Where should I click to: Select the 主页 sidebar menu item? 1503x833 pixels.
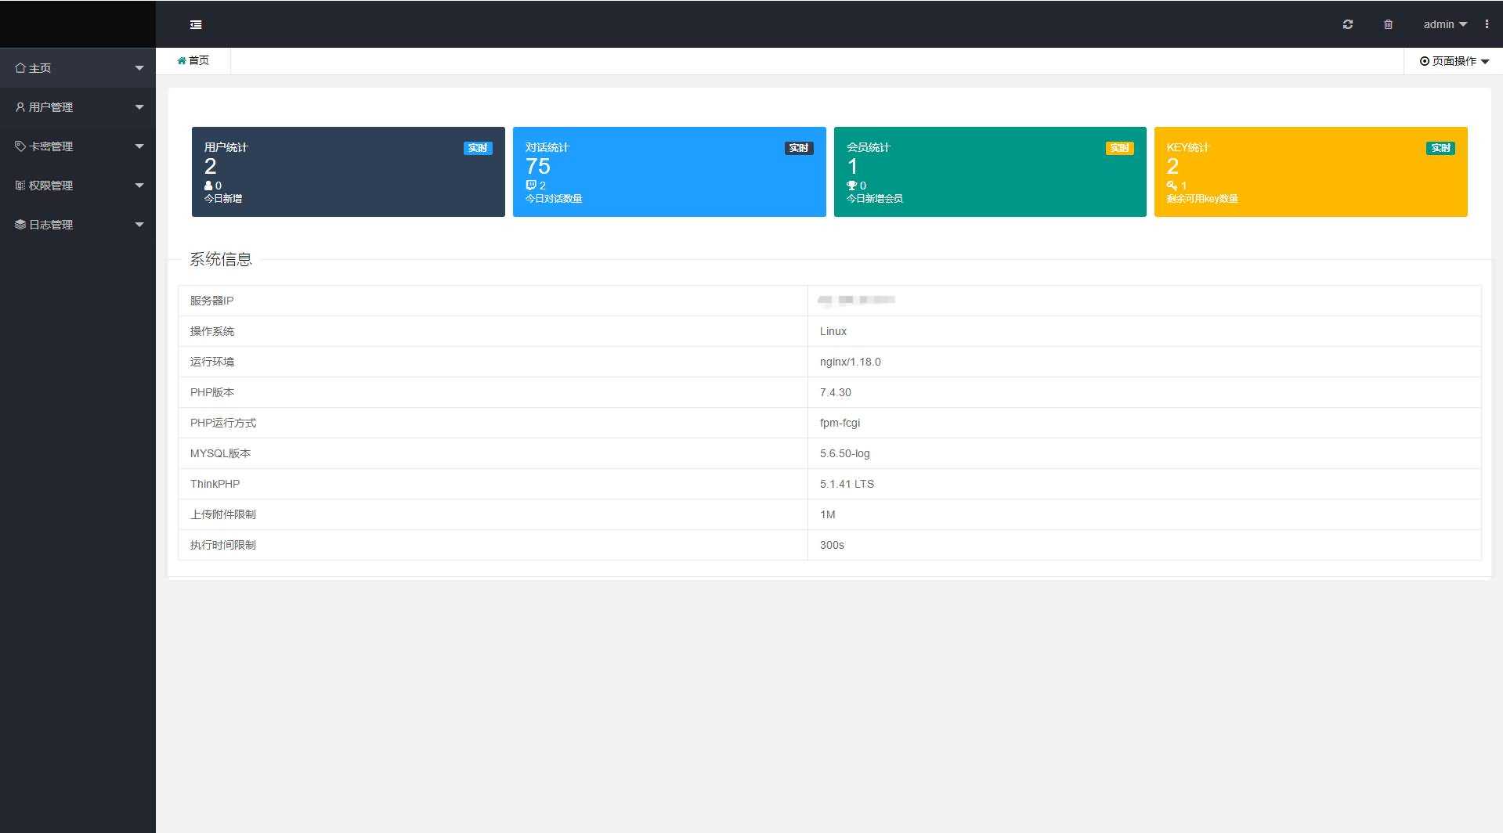coord(78,68)
